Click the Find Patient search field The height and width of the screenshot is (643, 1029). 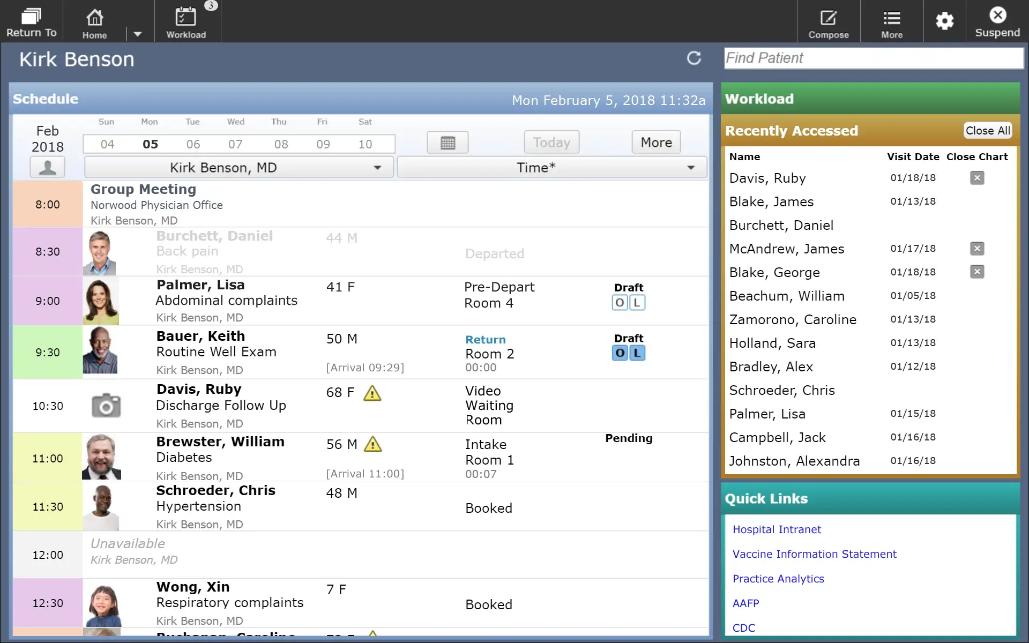[x=874, y=58]
